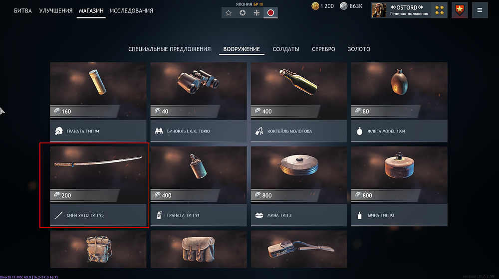Open the УЛУЧШЕНИЯ tab
The image size is (499, 279).
click(56, 11)
